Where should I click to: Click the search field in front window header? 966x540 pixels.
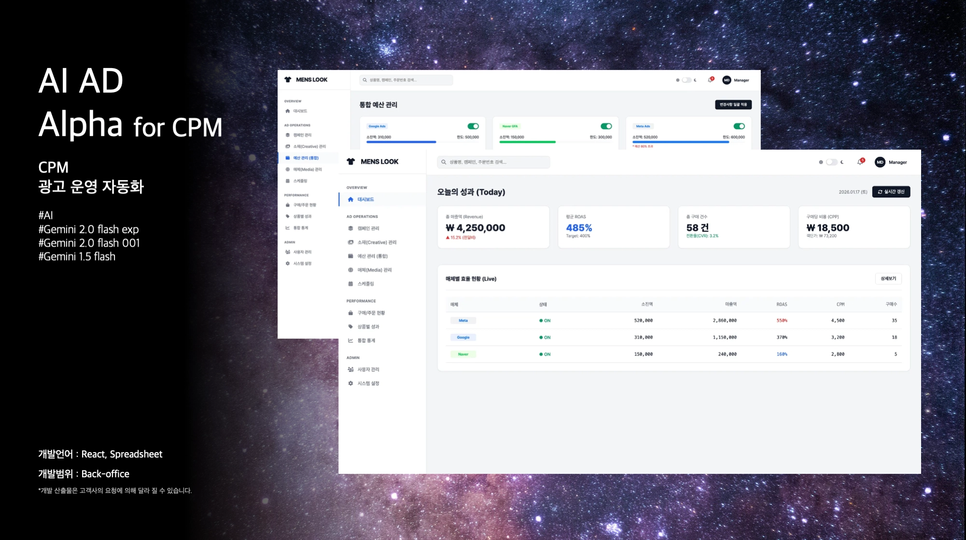(x=493, y=162)
